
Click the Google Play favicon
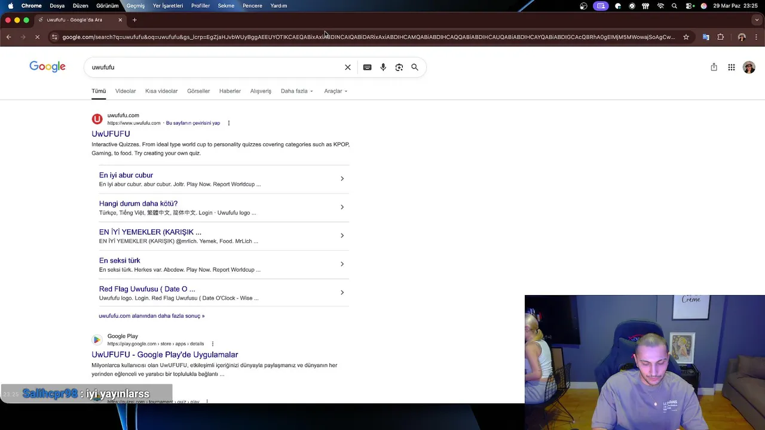tap(97, 340)
